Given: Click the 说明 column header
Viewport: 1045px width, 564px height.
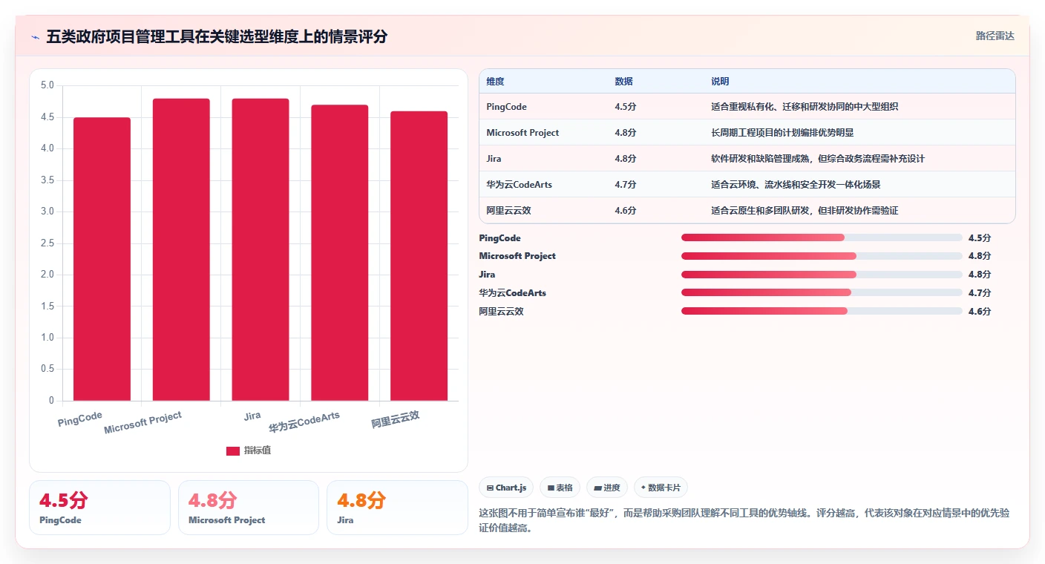Looking at the screenshot, I should [720, 82].
